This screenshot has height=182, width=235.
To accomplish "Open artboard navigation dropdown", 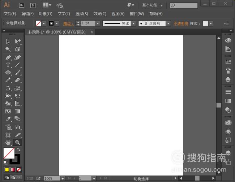I will [x=94, y=178].
